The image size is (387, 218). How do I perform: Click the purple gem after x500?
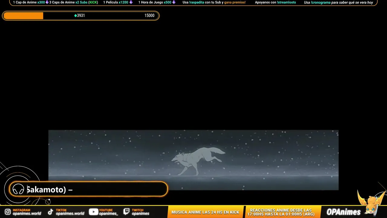click(174, 2)
